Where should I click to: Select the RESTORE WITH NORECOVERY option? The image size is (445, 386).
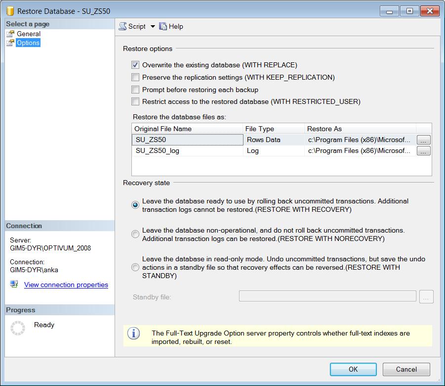click(x=135, y=234)
